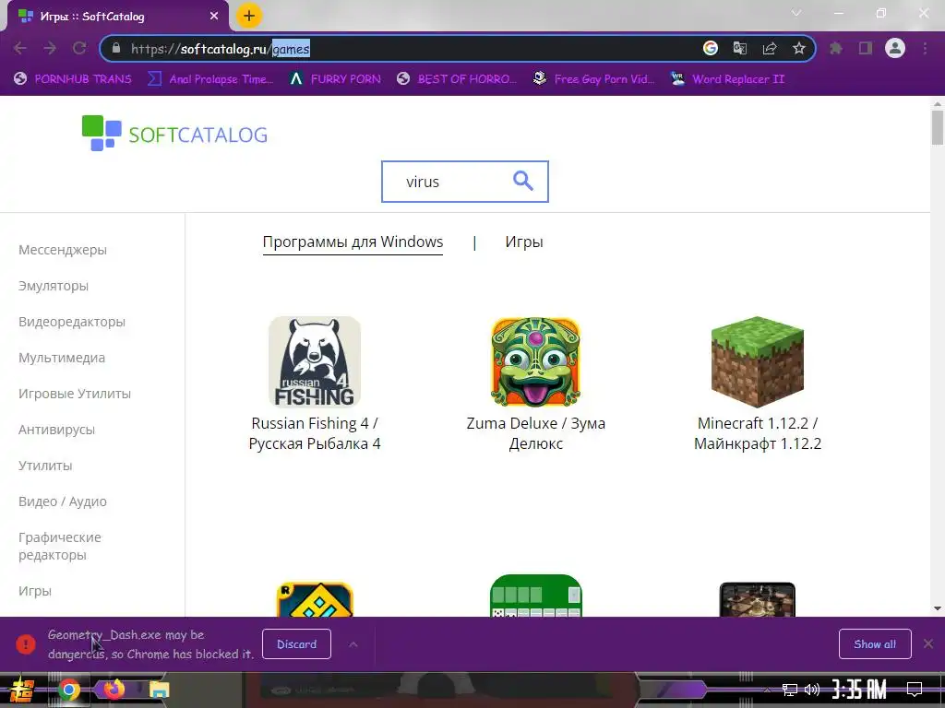The image size is (945, 708).
Task: Open the Chrome three-dot menu
Action: tap(925, 48)
